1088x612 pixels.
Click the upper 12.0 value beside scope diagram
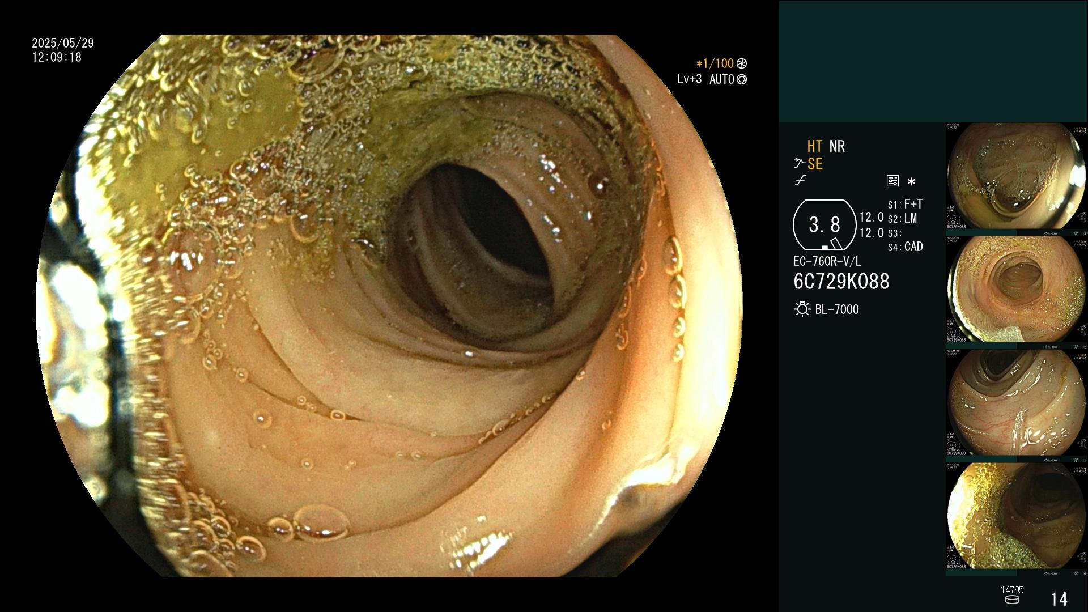tap(872, 217)
